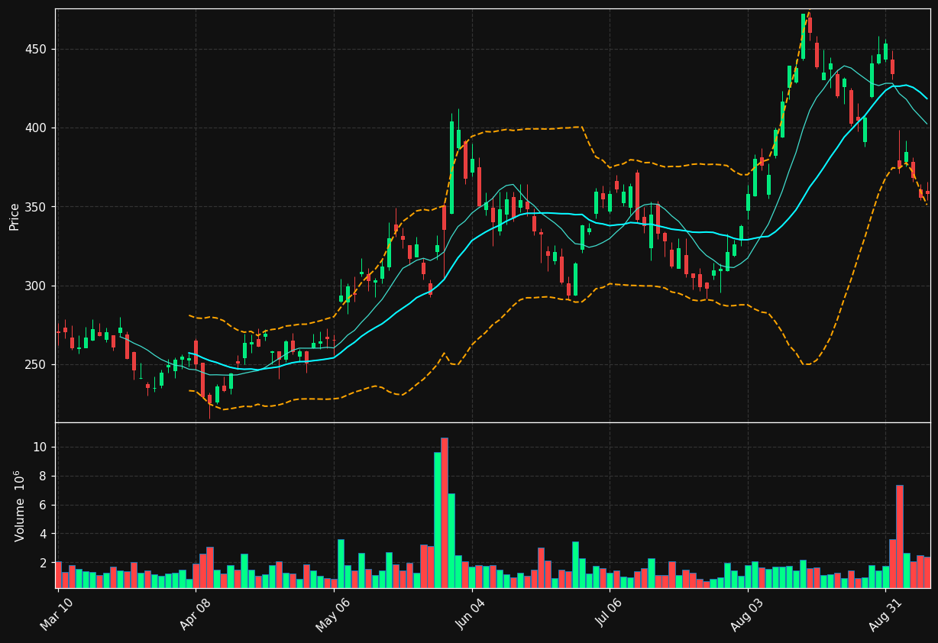Click the tall red volume bar near Aug 31

point(900,536)
